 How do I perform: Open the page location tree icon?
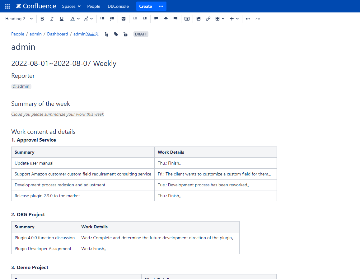coord(106,34)
